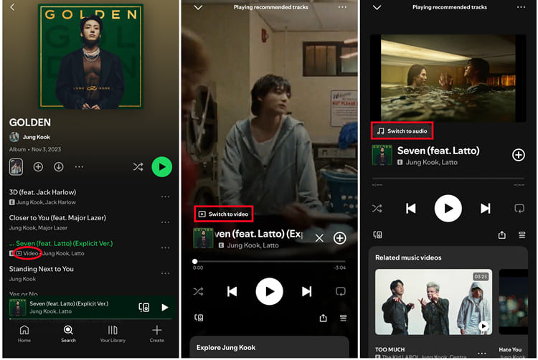
Task: Tap the album preview thumbnail button
Action: [16, 167]
